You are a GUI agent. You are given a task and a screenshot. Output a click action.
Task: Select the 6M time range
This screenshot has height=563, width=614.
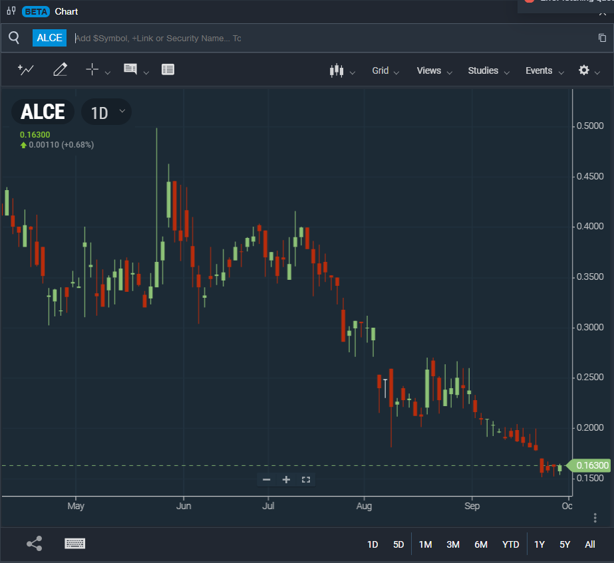[481, 544]
